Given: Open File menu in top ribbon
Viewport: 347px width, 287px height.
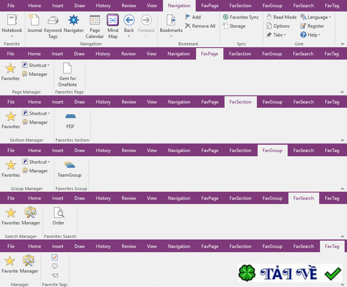Looking at the screenshot, I should click(11, 6).
